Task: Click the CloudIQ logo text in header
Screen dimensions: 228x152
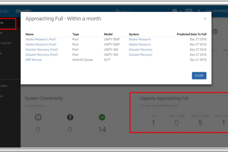Action: point(23,11)
